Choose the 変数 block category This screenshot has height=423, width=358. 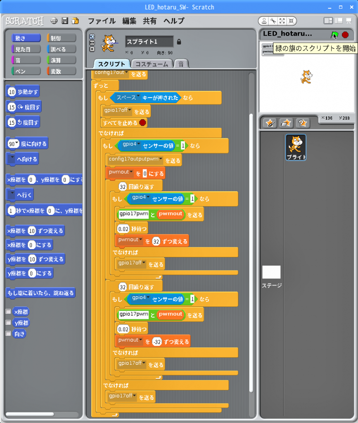pos(62,71)
